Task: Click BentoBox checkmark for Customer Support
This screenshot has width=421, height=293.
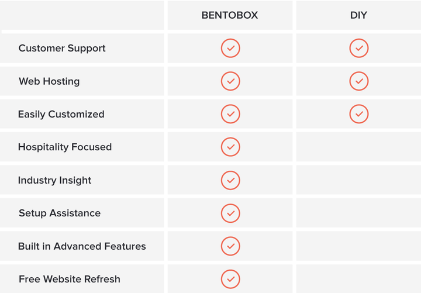Action: (230, 48)
